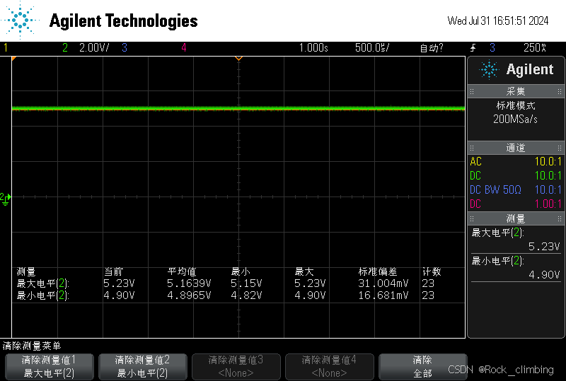Click the yellow AC 10.0:1 channel row

pyautogui.click(x=516, y=161)
